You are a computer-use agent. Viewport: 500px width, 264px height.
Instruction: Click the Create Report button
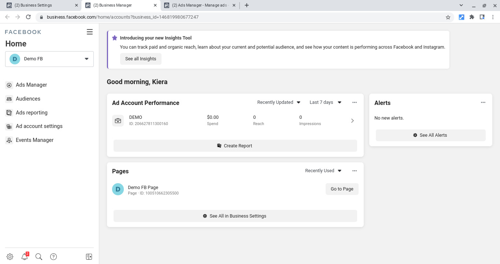click(235, 146)
